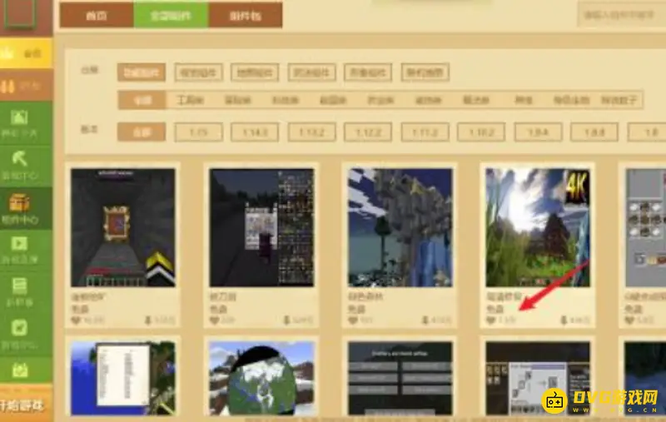Open the 4K landscape texture thumbnail

[x=538, y=227]
